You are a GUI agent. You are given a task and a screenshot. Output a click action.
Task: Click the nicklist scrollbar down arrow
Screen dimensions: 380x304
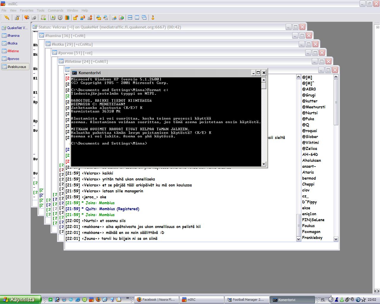point(336,239)
